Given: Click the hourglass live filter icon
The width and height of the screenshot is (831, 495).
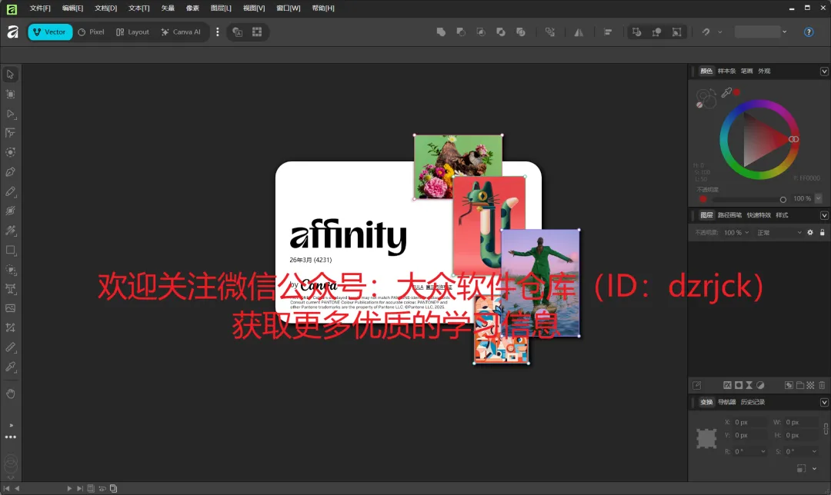Looking at the screenshot, I should [749, 385].
